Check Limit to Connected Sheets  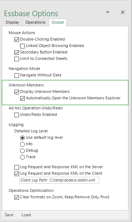[x=16, y=59]
